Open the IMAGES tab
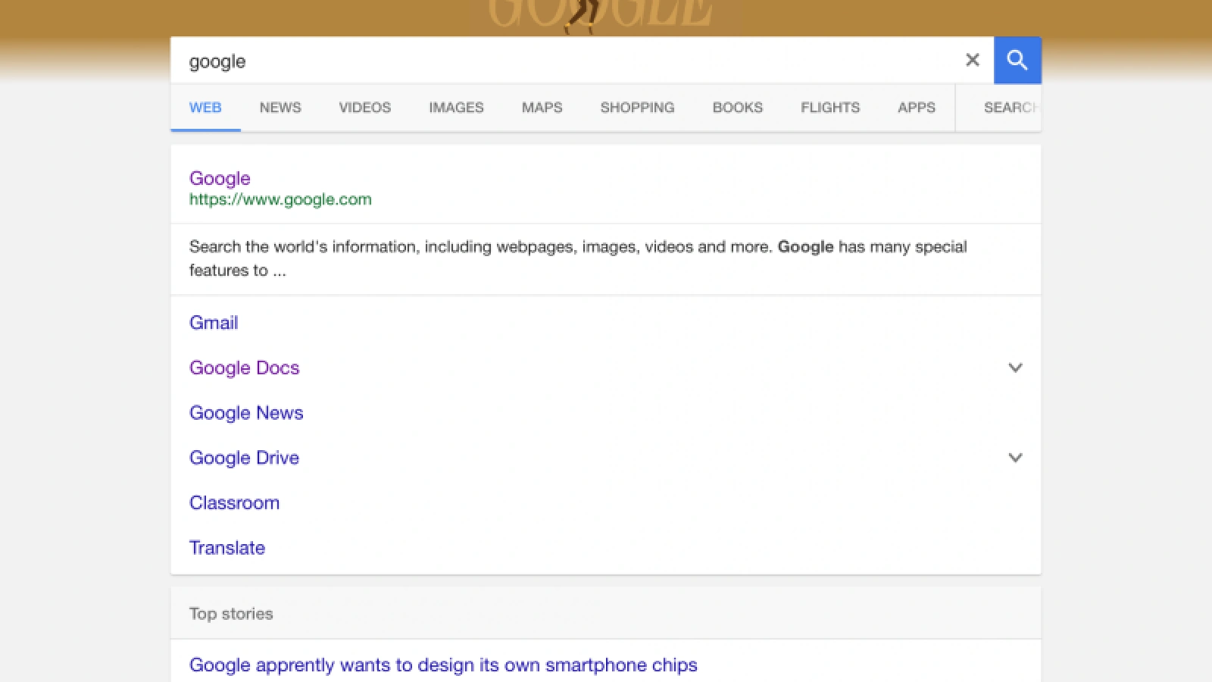The image size is (1212, 682). 456,108
